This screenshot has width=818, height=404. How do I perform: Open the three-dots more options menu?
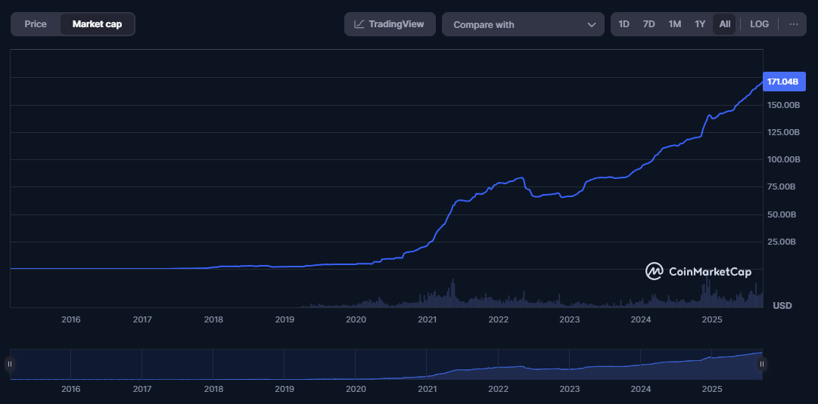[x=793, y=24]
